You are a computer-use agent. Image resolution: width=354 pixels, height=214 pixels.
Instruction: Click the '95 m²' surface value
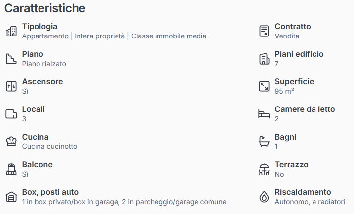(x=284, y=91)
